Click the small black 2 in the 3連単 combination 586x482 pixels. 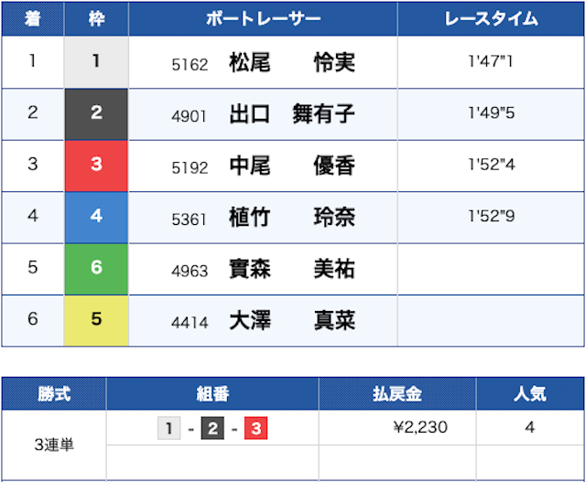[212, 428]
